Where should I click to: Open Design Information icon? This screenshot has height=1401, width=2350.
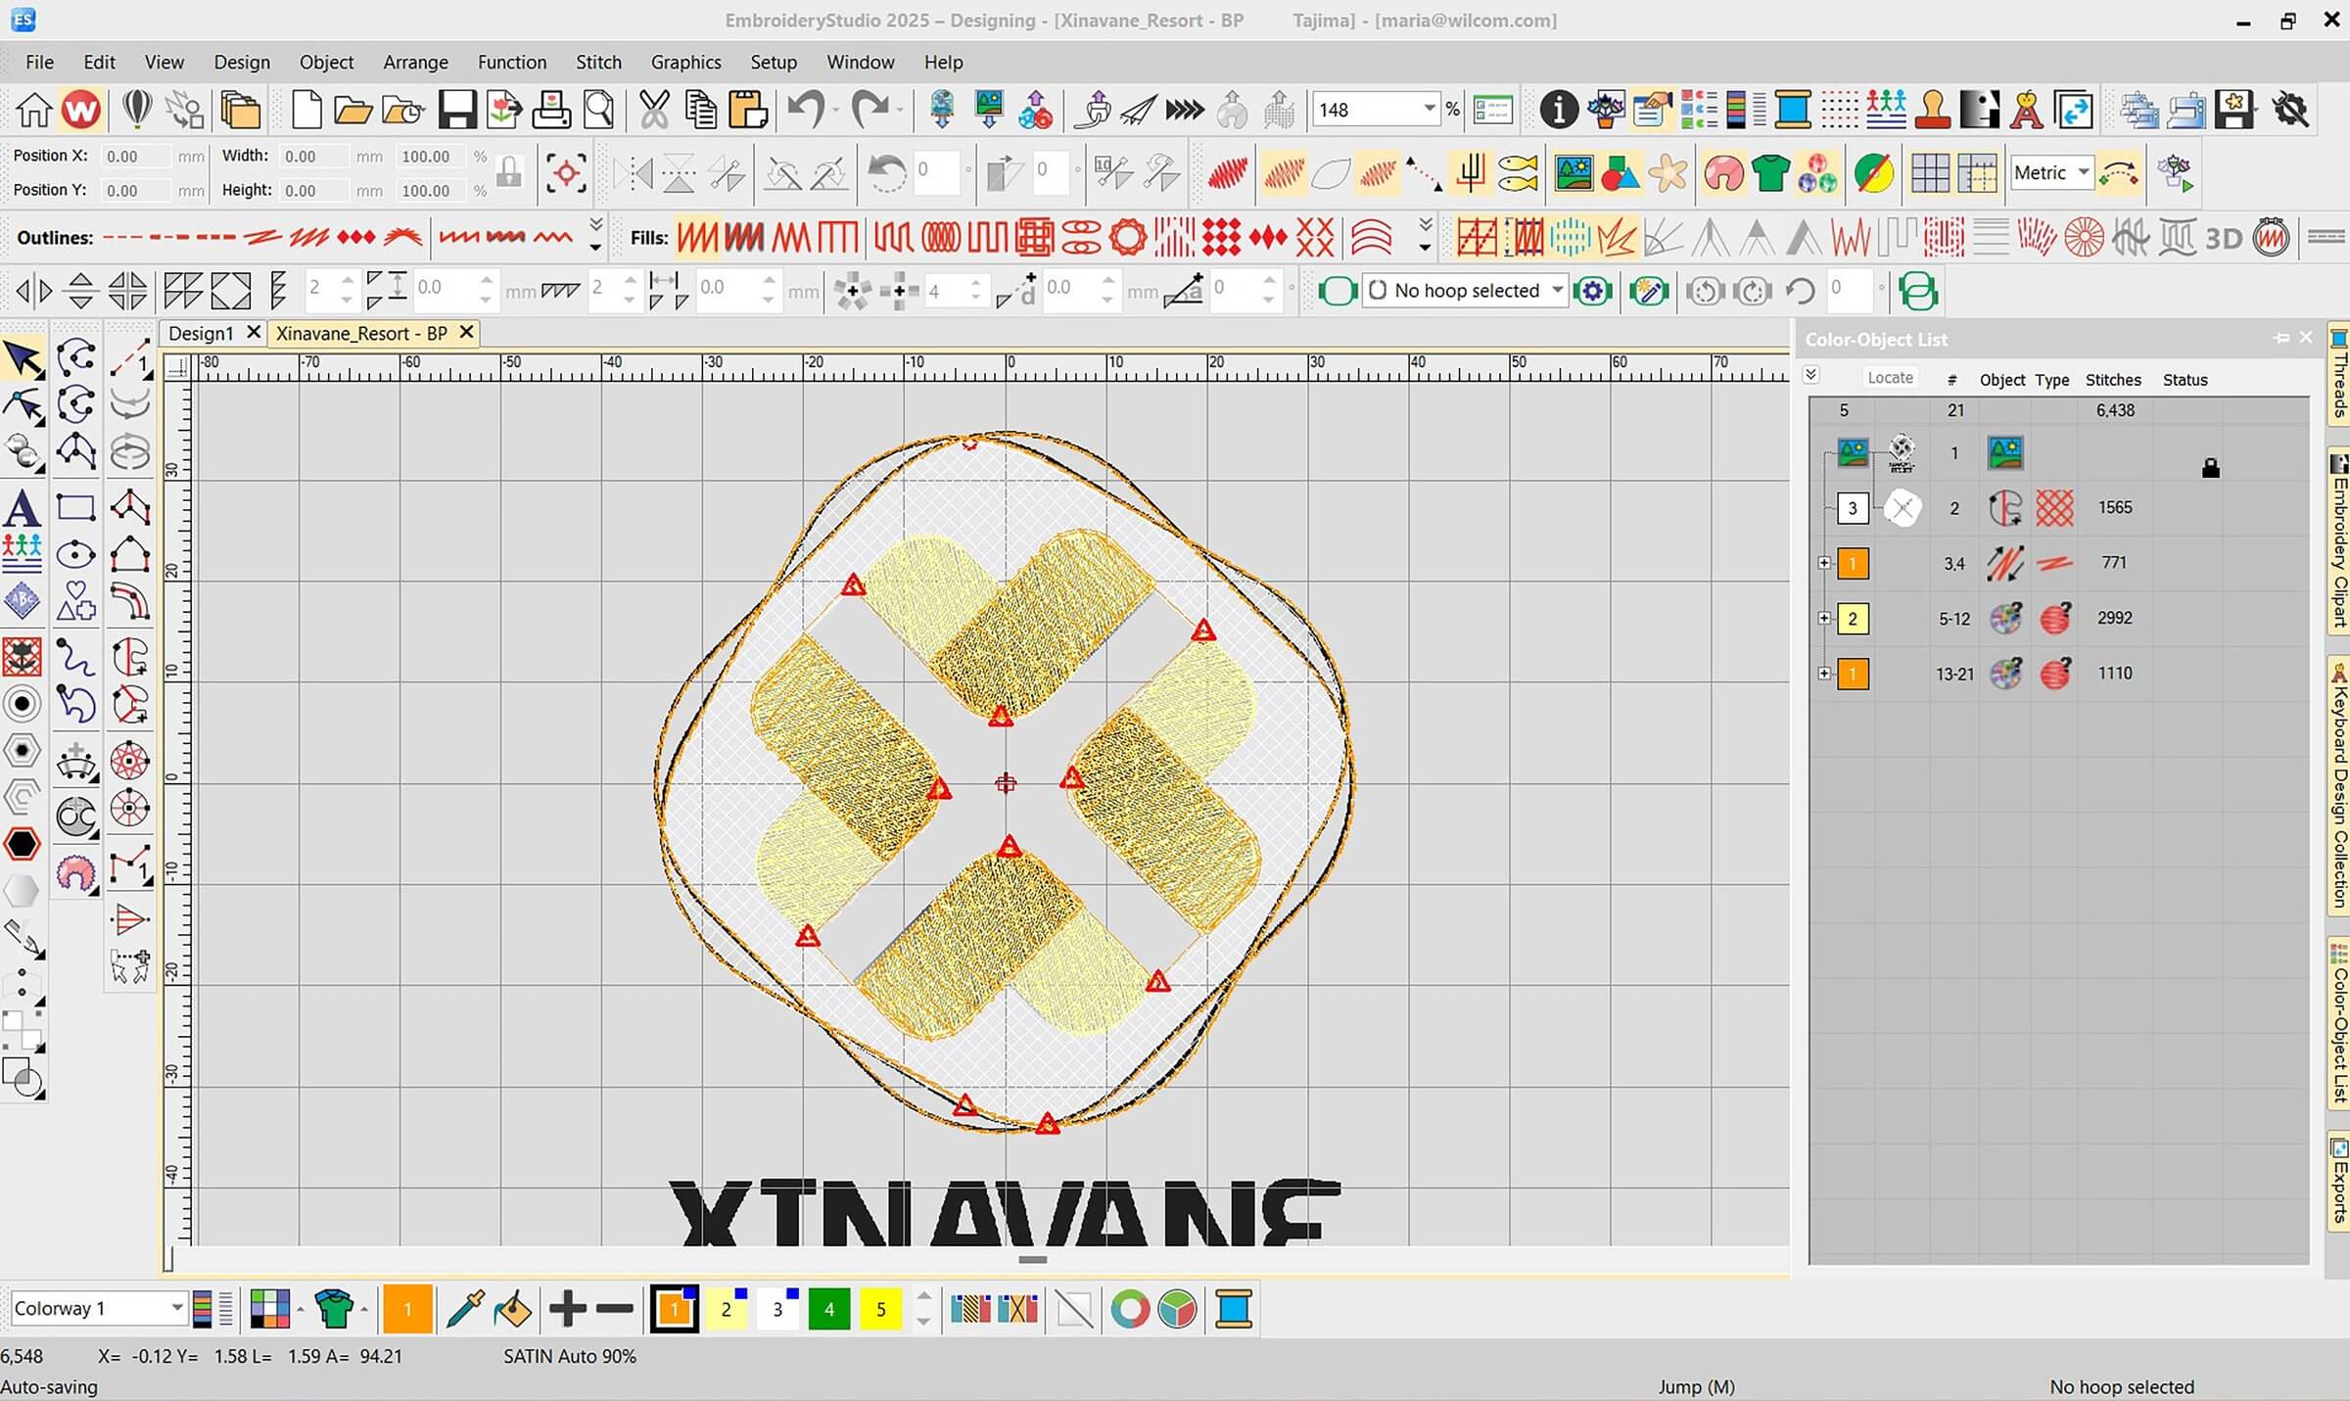1557,110
